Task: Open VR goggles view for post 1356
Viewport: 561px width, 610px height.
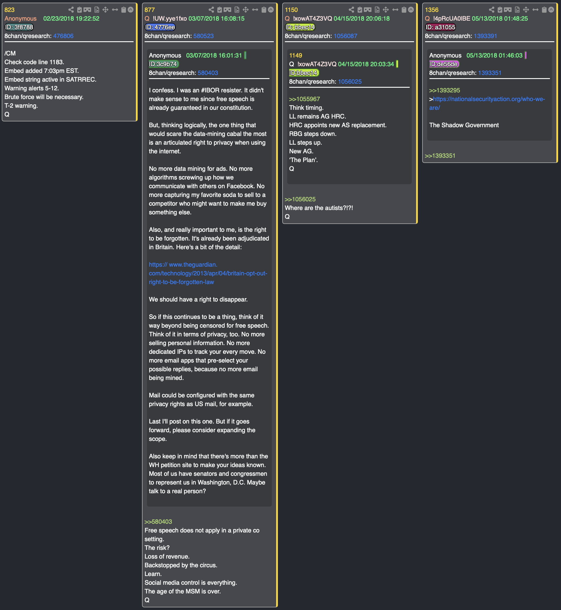Action: click(508, 10)
